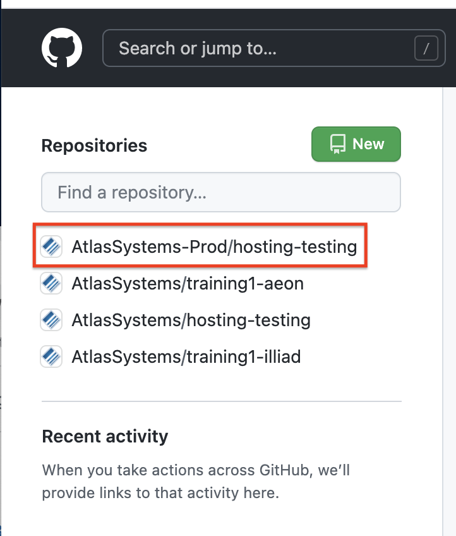Click empty dark header area left of logo
The width and height of the screenshot is (456, 536).
pyautogui.click(x=19, y=48)
